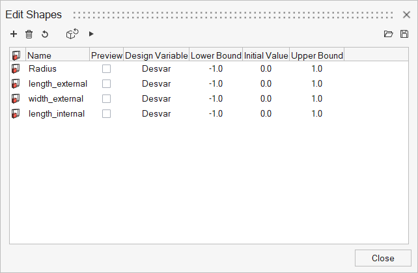
Task: Click the Upper Bound column header
Action: [316, 55]
